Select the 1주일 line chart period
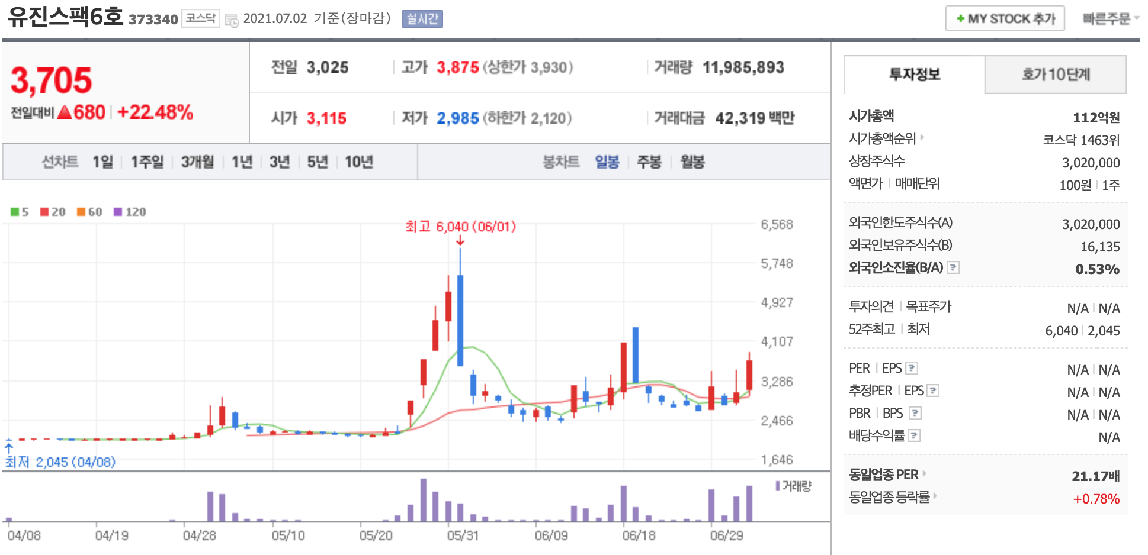Screen dimensions: 1148x555 147,162
